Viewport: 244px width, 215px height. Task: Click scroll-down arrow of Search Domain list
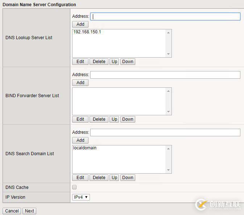(168, 170)
